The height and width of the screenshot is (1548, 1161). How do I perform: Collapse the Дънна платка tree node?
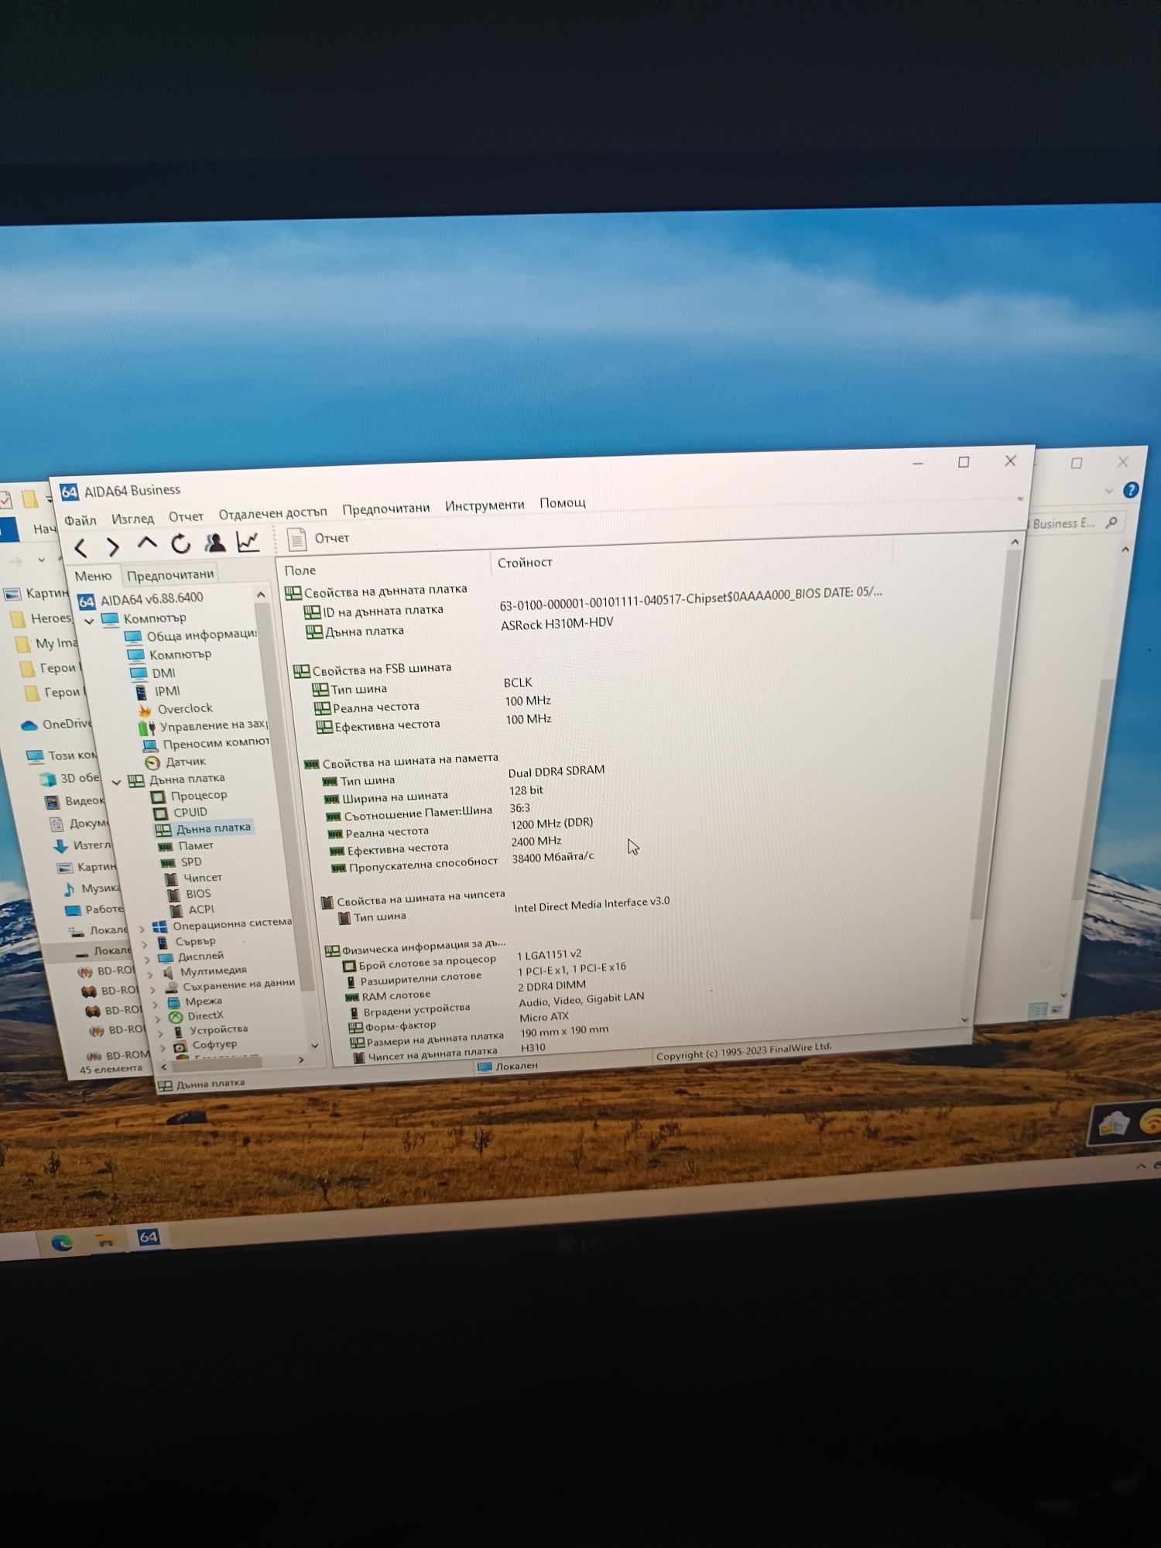(116, 783)
